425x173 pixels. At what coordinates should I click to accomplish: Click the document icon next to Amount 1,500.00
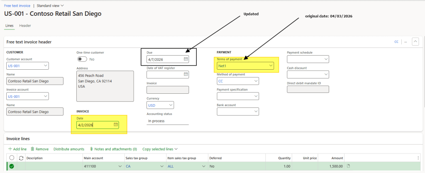pos(348,166)
